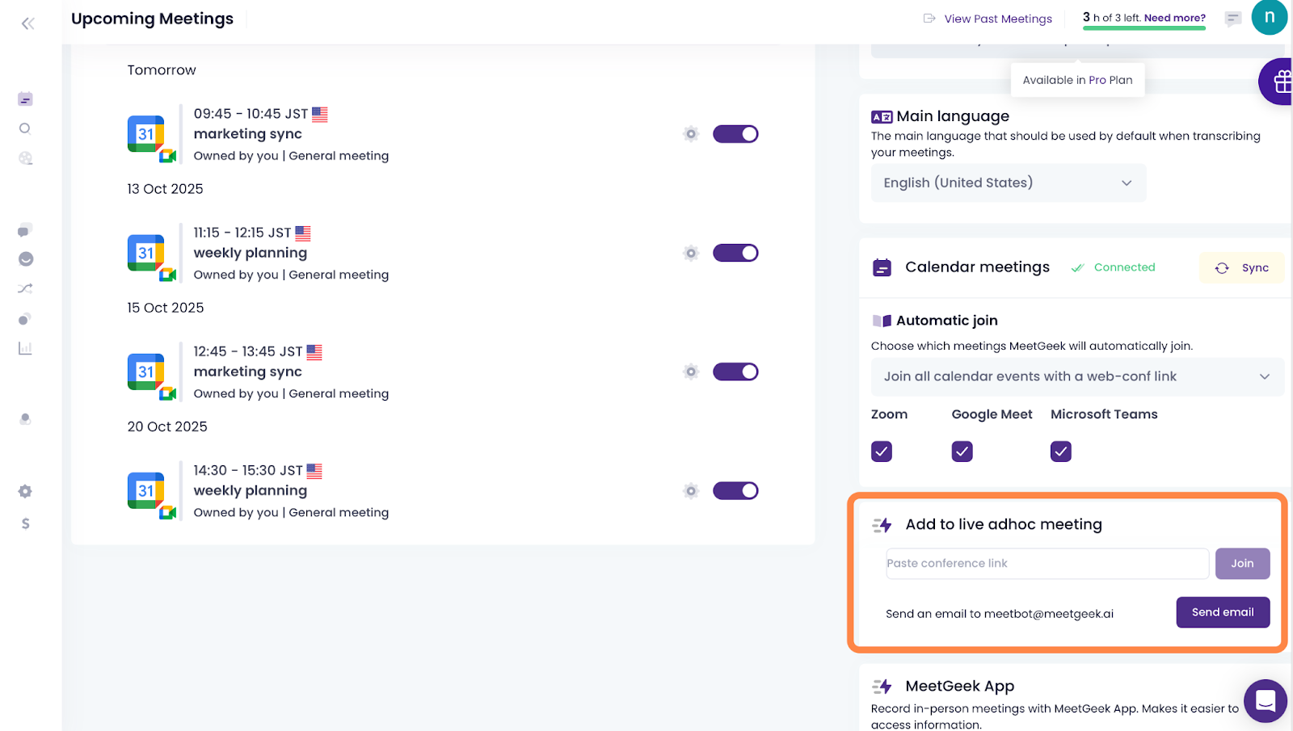Viewport: 1293px width, 731px height.
Task: Expand the Automatic join dropdown
Action: (1076, 376)
